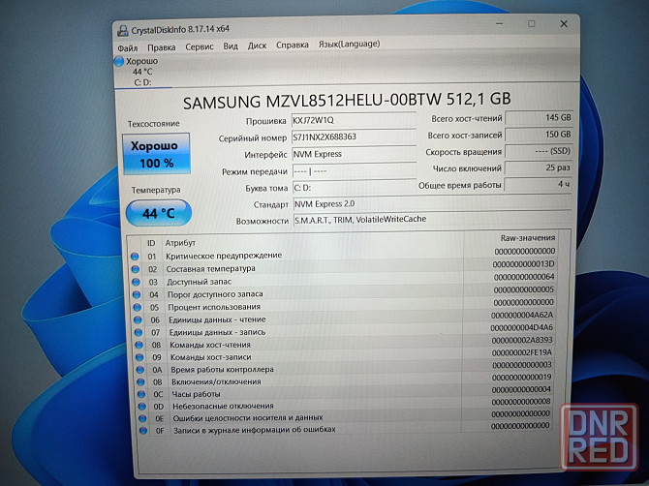This screenshot has width=649, height=486.
Task: Select the Время работы контроллера text
Action: tap(222, 370)
